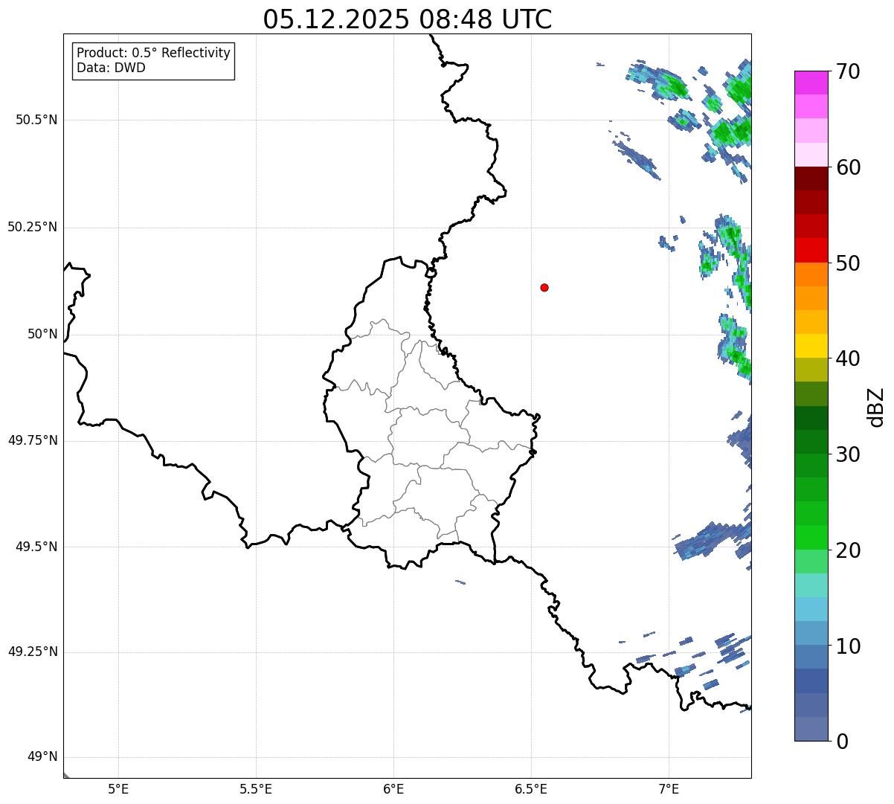Click the 70 value on the colorbar
Viewport: 894px width, 804px height.
coord(847,71)
